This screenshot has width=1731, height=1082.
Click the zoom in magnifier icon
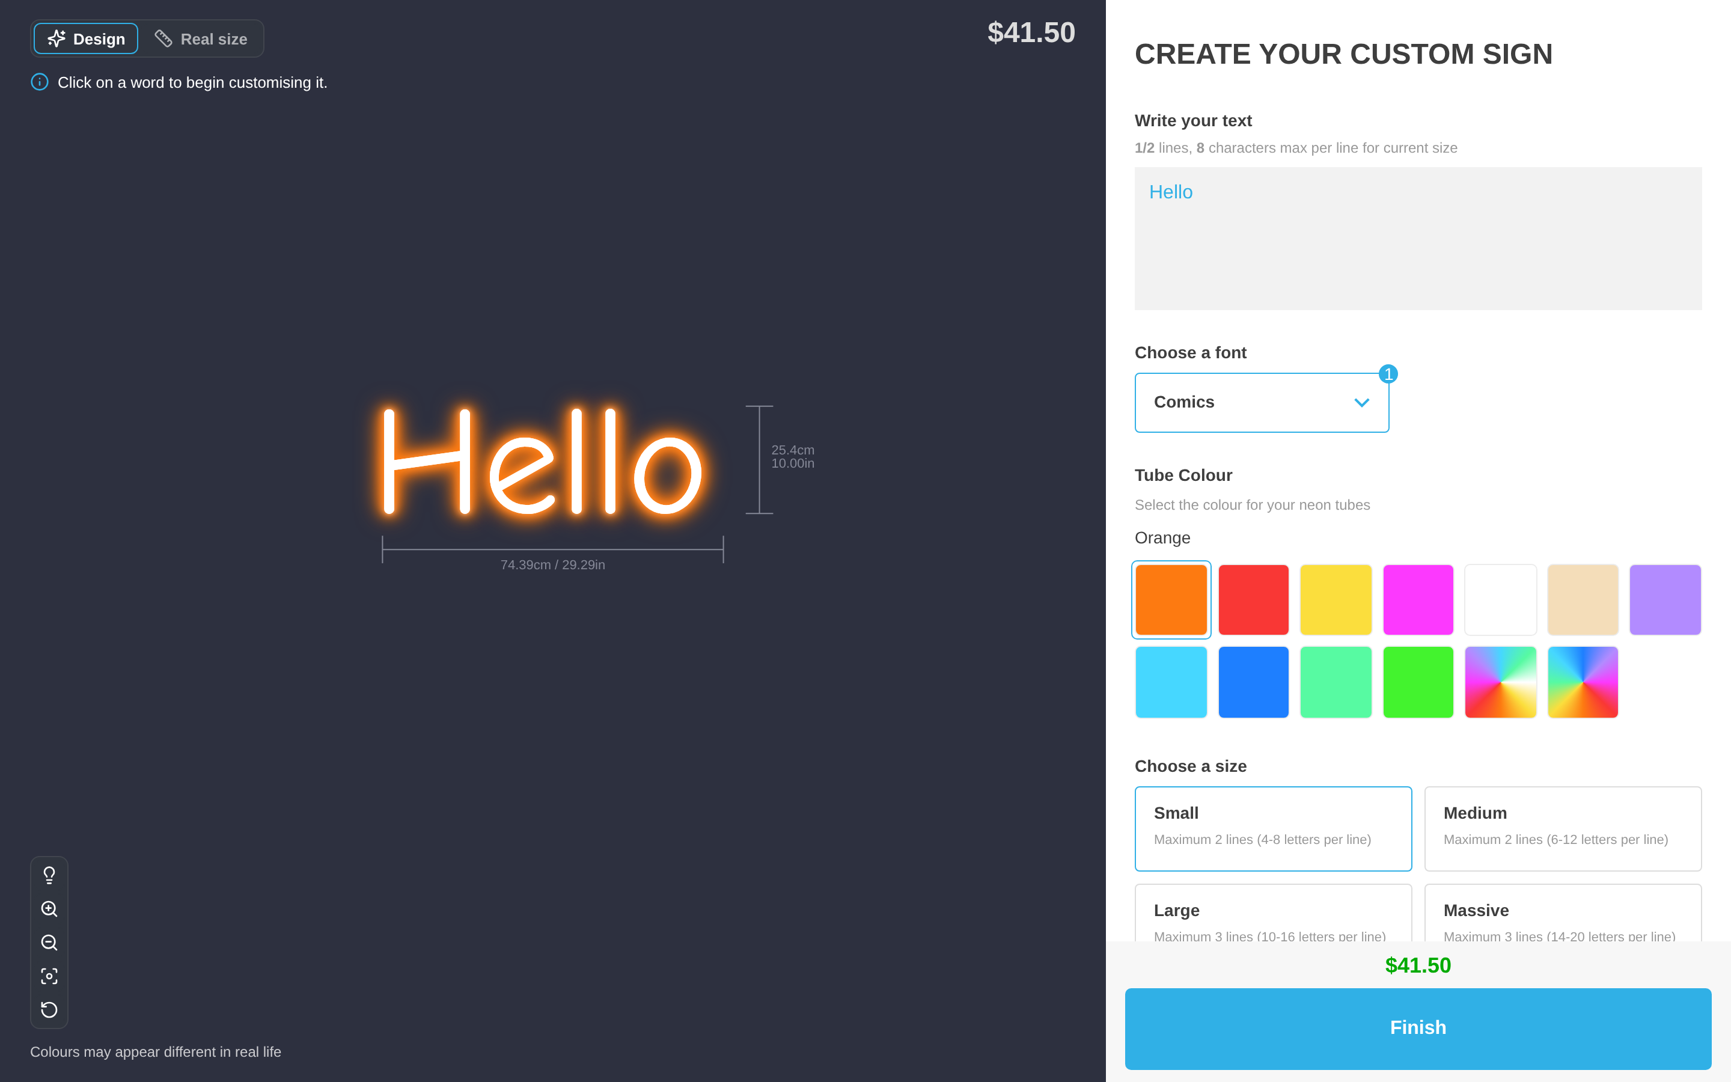coord(49,909)
